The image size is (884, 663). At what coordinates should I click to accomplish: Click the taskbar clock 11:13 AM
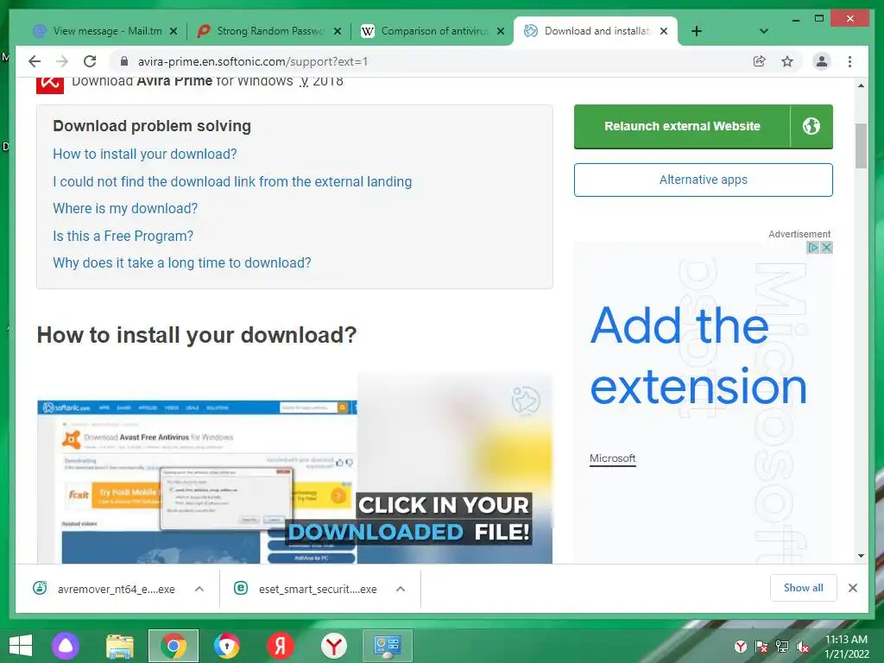pyautogui.click(x=846, y=640)
